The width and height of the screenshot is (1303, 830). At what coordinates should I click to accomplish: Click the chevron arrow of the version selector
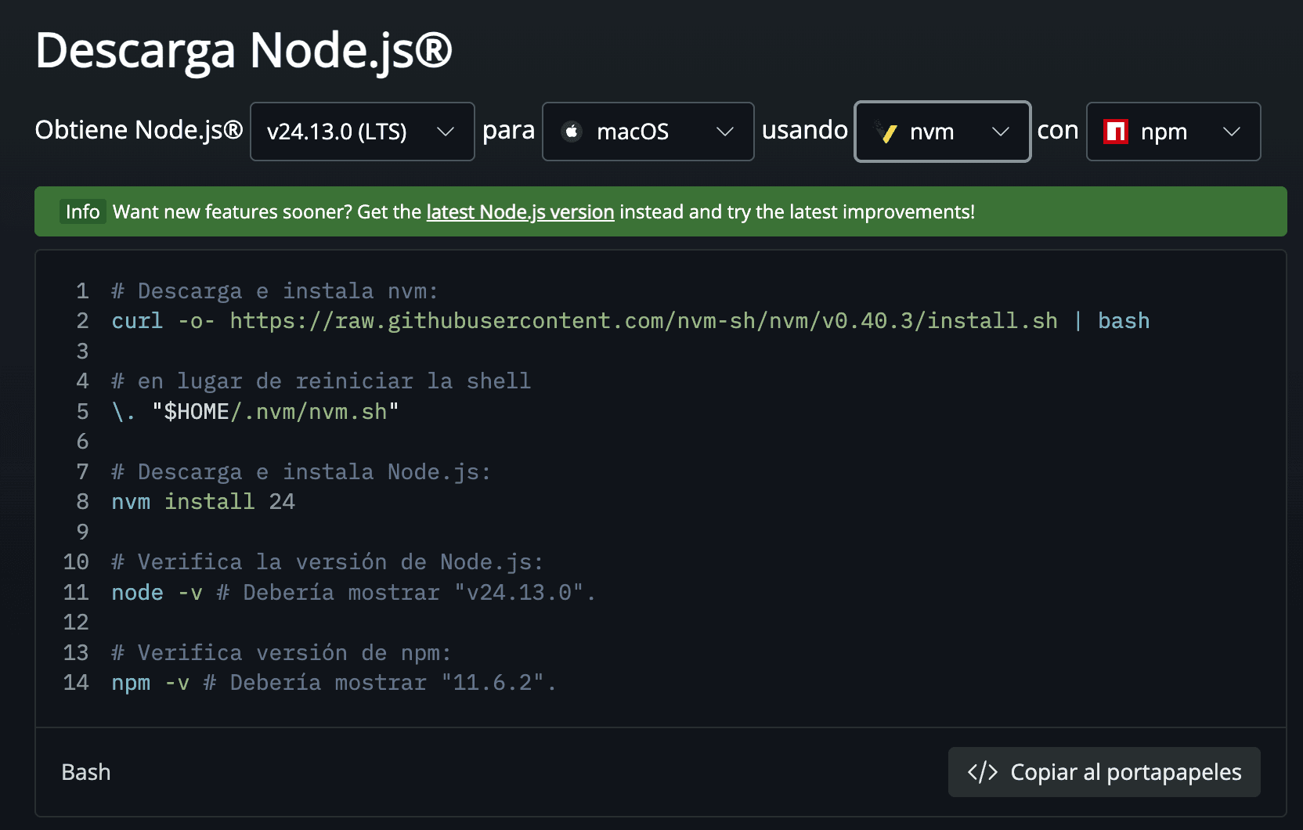(446, 132)
